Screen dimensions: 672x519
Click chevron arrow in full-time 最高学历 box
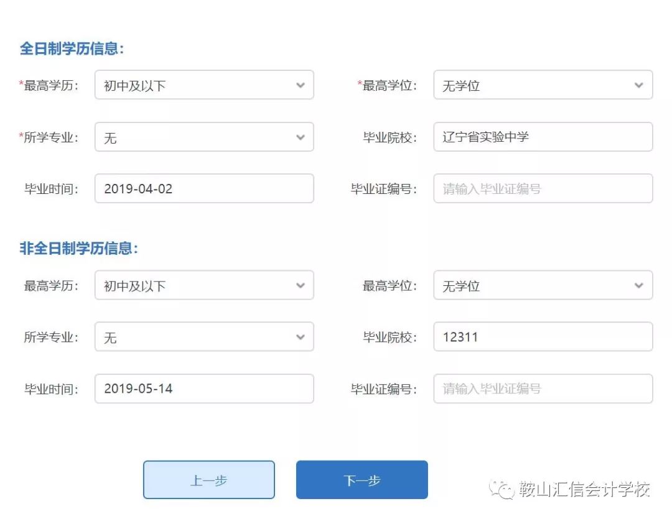[x=301, y=85]
